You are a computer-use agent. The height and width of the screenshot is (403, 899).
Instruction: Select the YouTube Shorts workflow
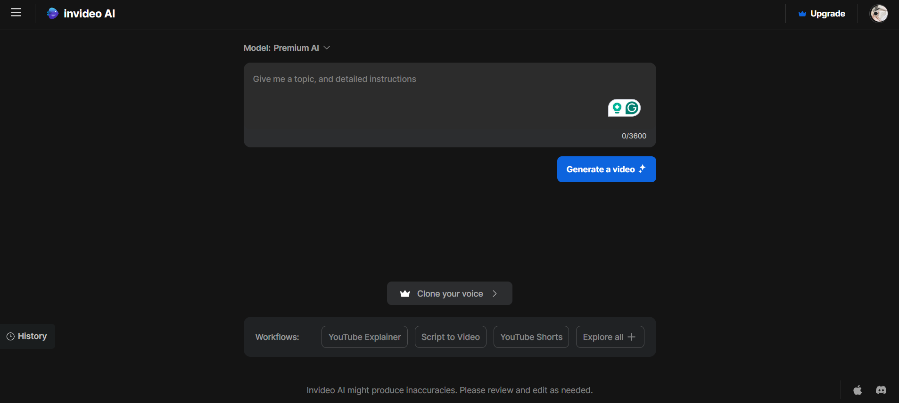tap(531, 337)
